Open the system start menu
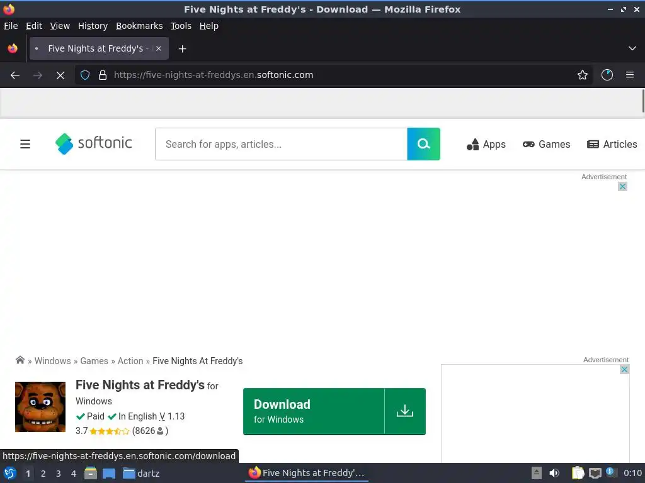The image size is (645, 483). tap(10, 473)
